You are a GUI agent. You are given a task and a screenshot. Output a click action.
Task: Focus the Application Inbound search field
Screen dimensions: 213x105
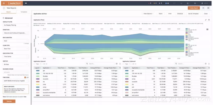tap(100, 64)
